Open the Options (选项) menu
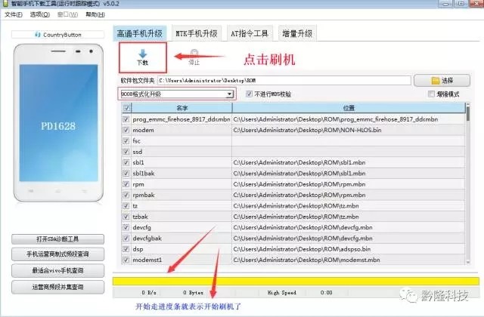Viewport: 484px width, 317px height. click(x=40, y=14)
